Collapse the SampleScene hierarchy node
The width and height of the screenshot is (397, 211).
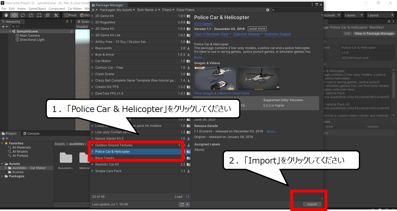[x=10, y=31]
